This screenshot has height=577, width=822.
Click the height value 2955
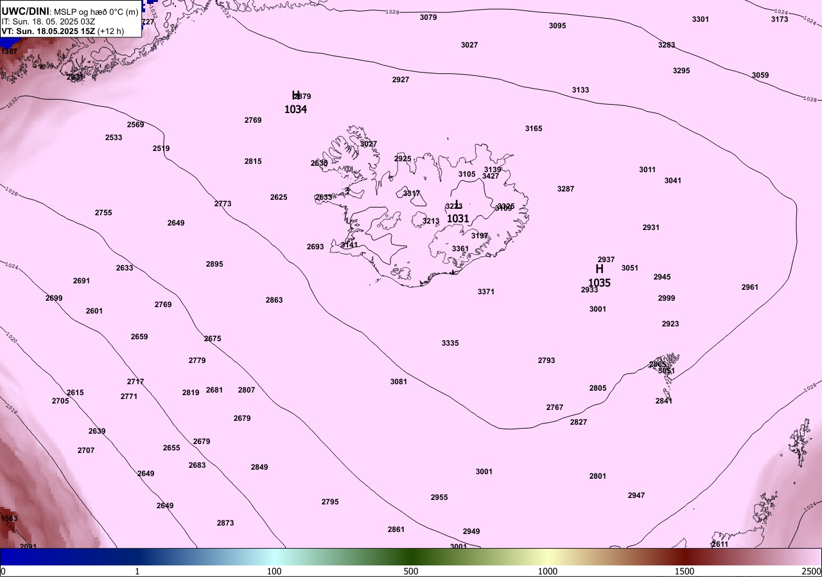tap(439, 497)
